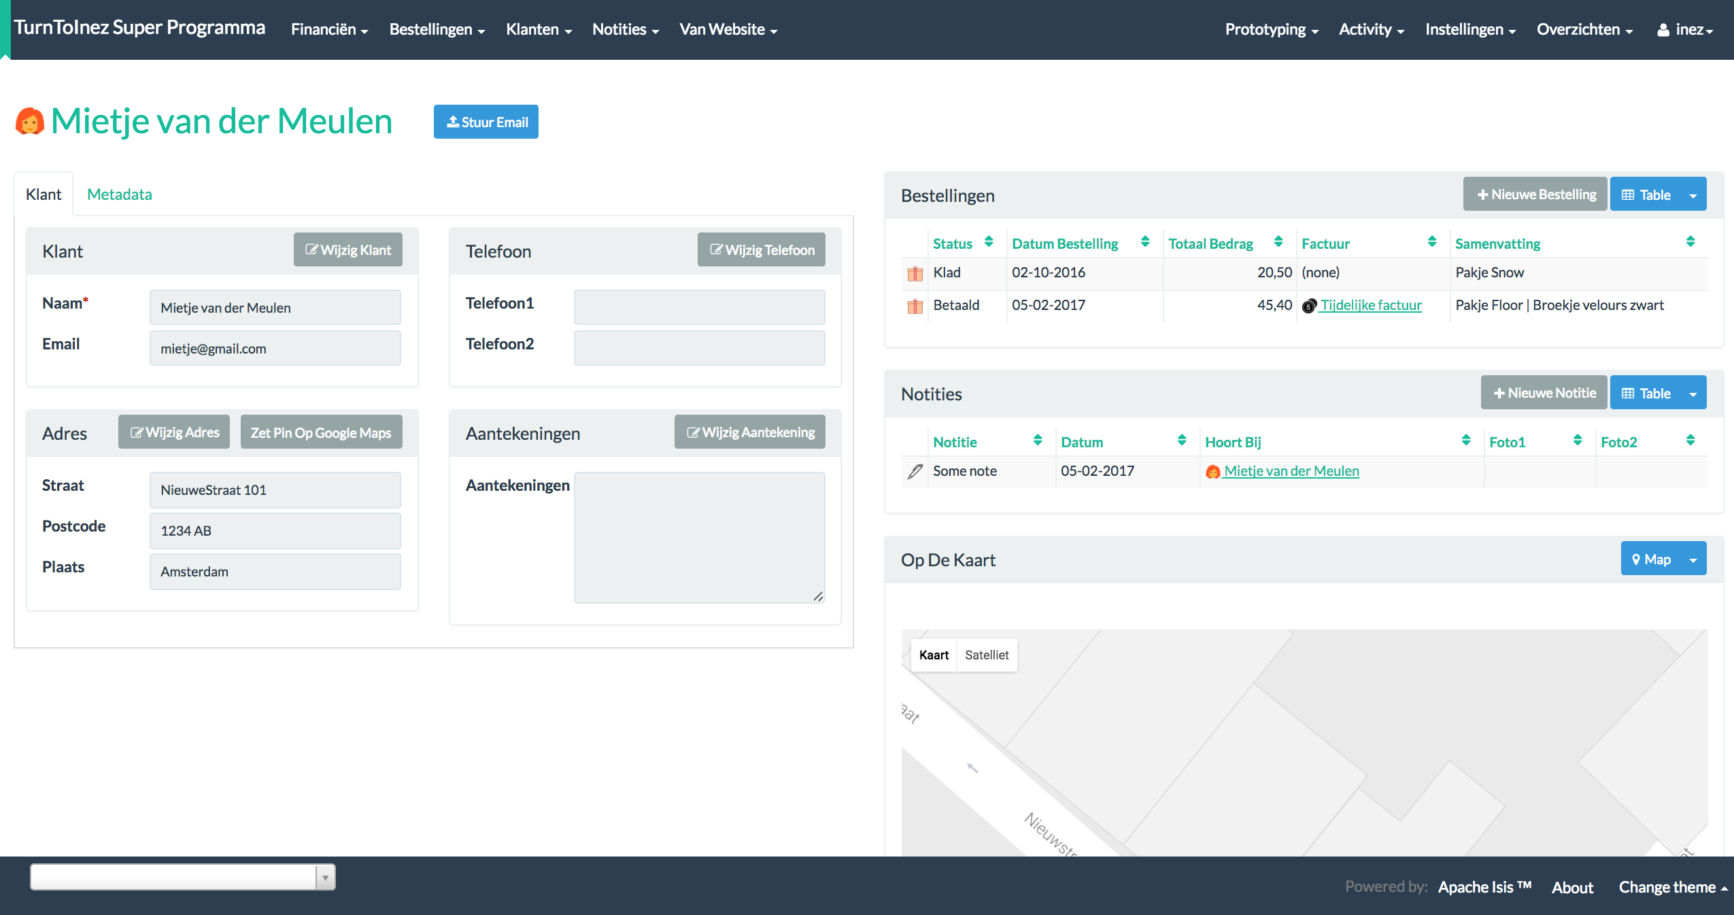Sort notes by Foto1 column arrows
The image size is (1734, 915).
[x=1578, y=441]
